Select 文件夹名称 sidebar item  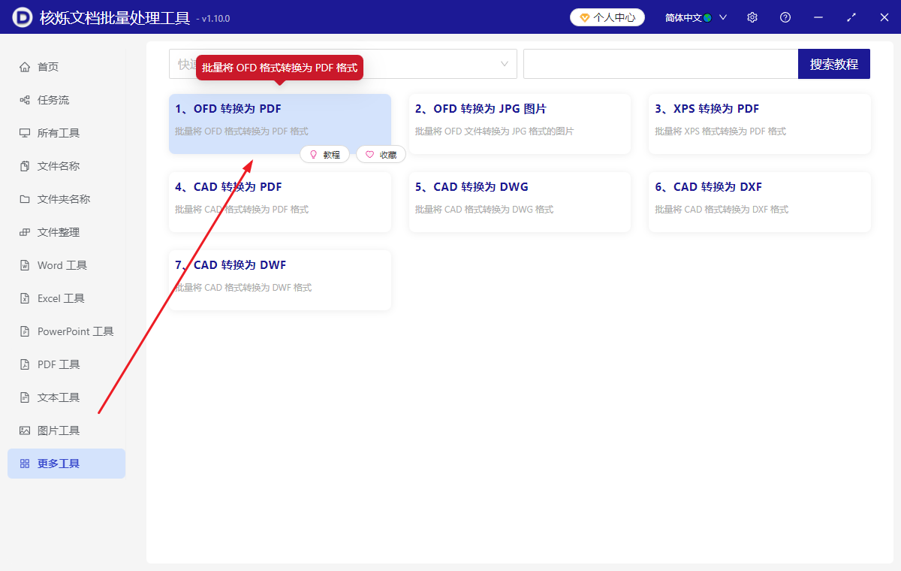tap(66, 199)
